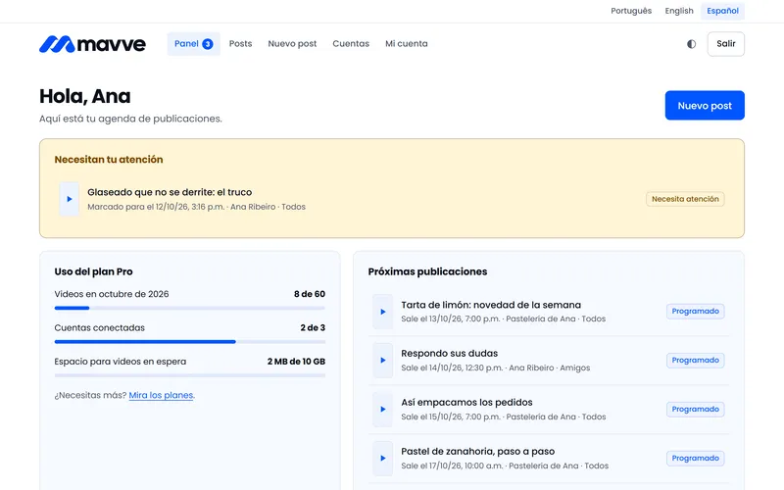Switch language to English
This screenshot has height=490, width=784.
(679, 11)
